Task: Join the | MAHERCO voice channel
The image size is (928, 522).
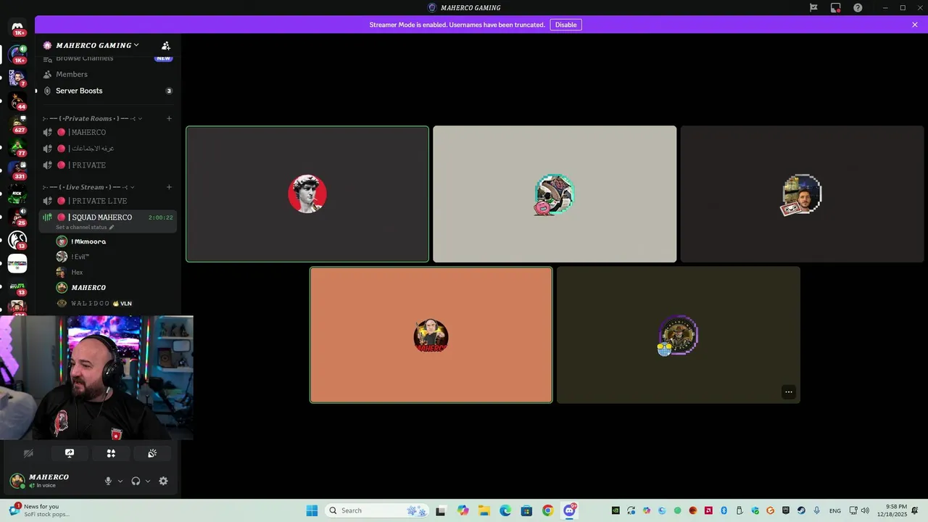Action: coord(107,132)
